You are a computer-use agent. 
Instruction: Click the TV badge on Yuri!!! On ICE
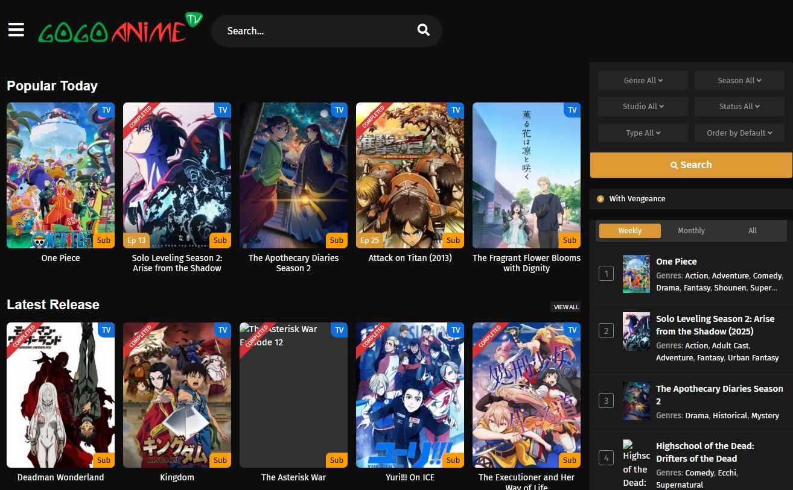click(456, 330)
